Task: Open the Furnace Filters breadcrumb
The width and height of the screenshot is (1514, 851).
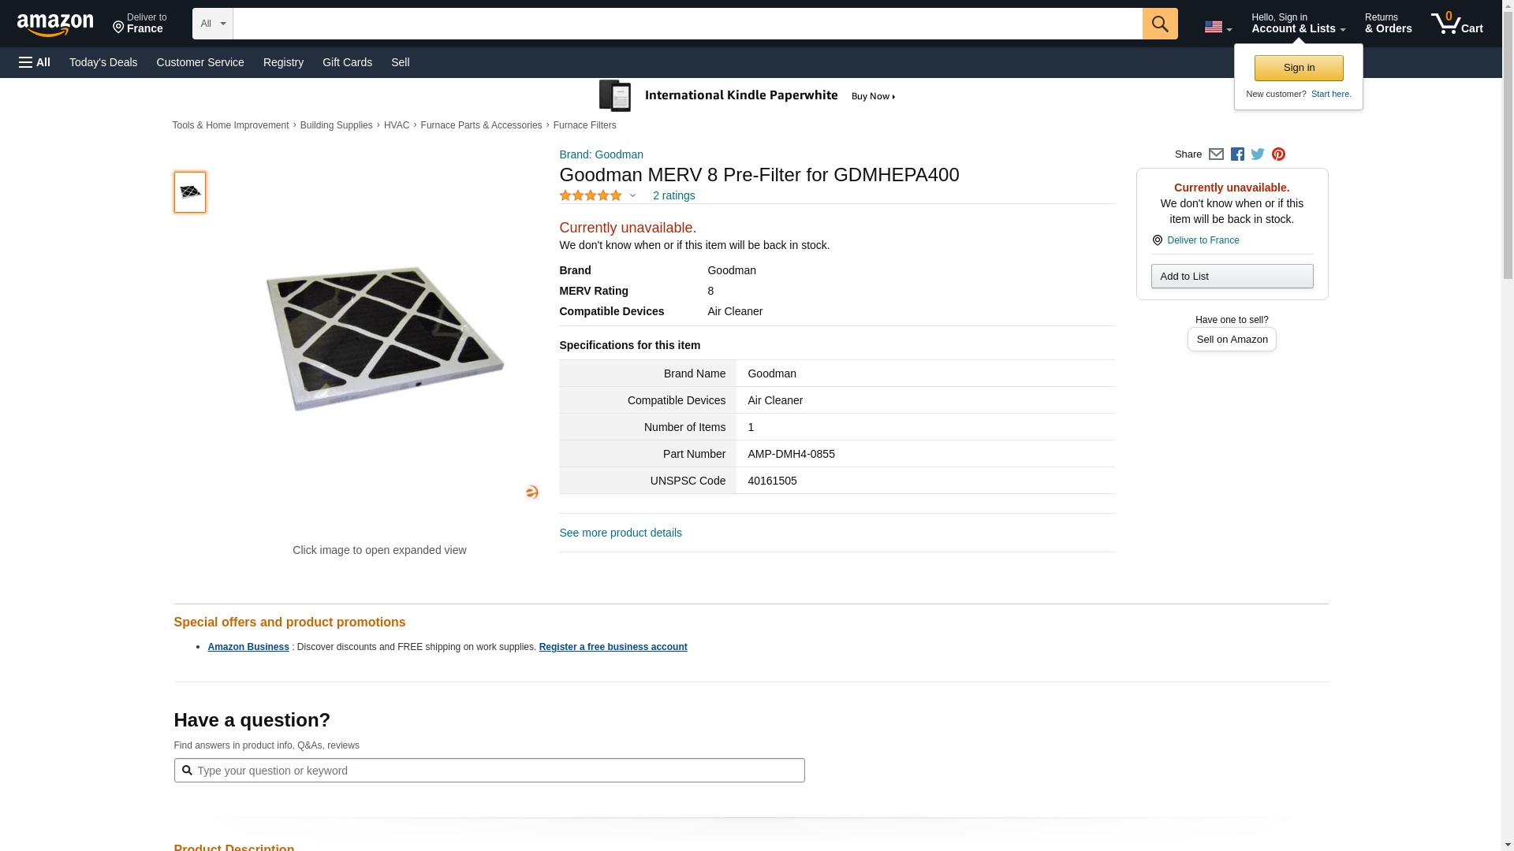Action: pyautogui.click(x=584, y=125)
